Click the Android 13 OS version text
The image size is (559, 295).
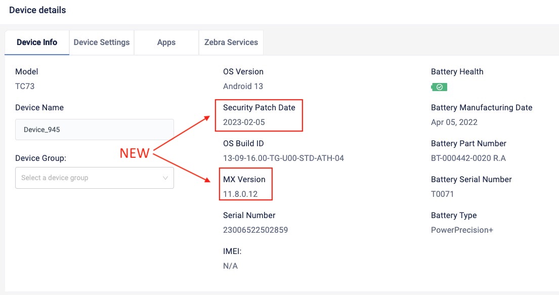(x=243, y=86)
